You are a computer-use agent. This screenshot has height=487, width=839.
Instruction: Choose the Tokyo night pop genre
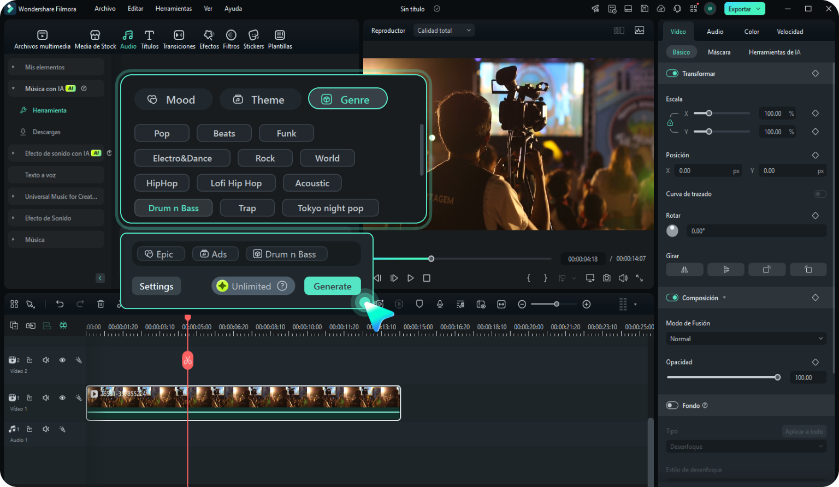pyautogui.click(x=330, y=208)
